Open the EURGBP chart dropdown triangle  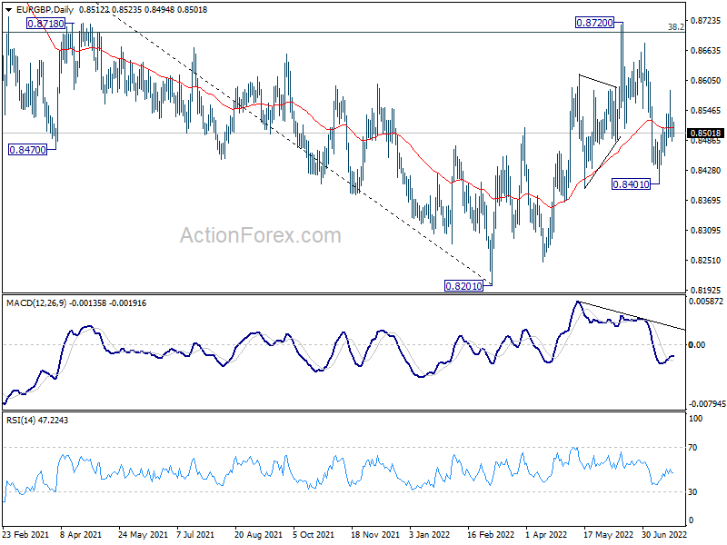point(8,10)
